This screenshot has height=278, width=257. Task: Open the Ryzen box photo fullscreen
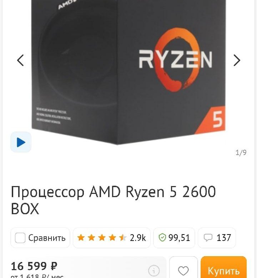tap(128, 71)
